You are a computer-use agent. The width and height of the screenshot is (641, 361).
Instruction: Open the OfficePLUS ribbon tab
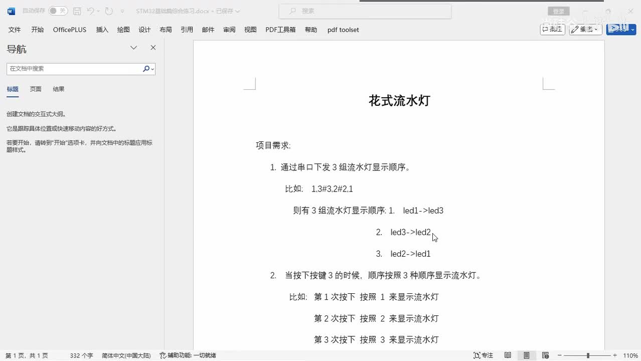point(70,30)
